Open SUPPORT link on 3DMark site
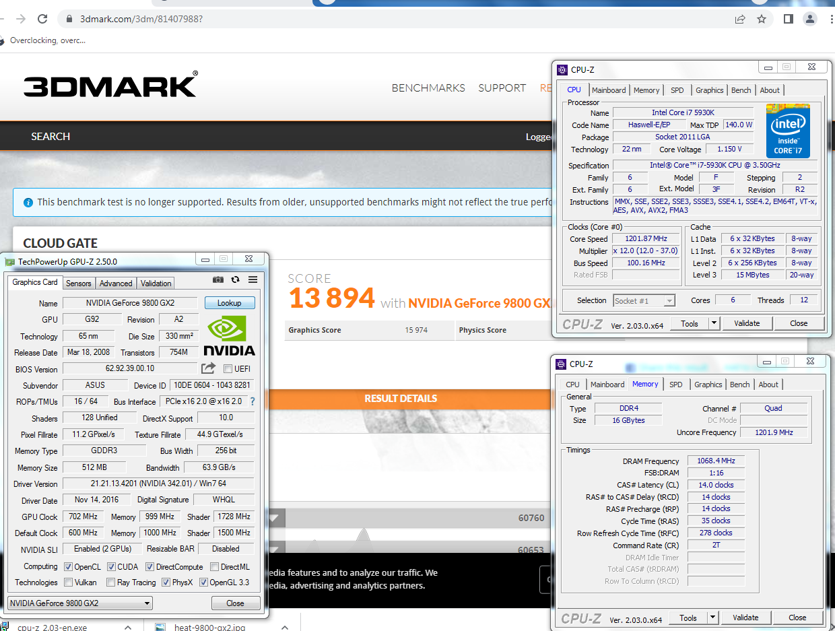835x631 pixels. tap(502, 88)
